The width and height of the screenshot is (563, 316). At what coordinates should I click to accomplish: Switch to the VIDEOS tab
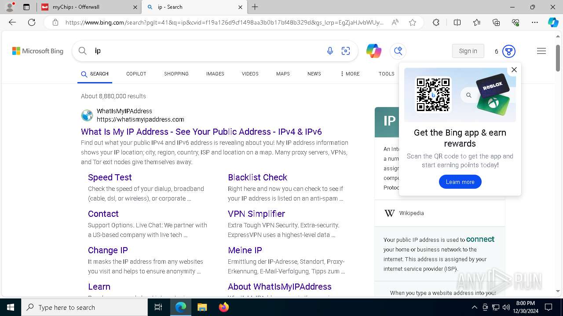click(x=250, y=74)
